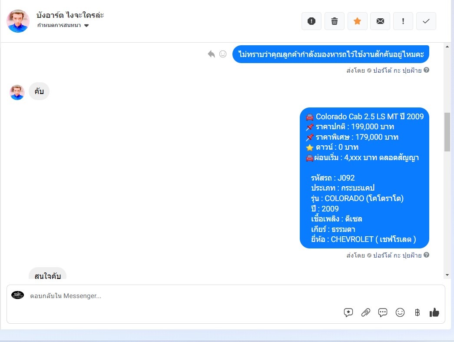Open sender name ปอร์โต้ under the Colorado message
454x342 pixels.
pos(397,255)
